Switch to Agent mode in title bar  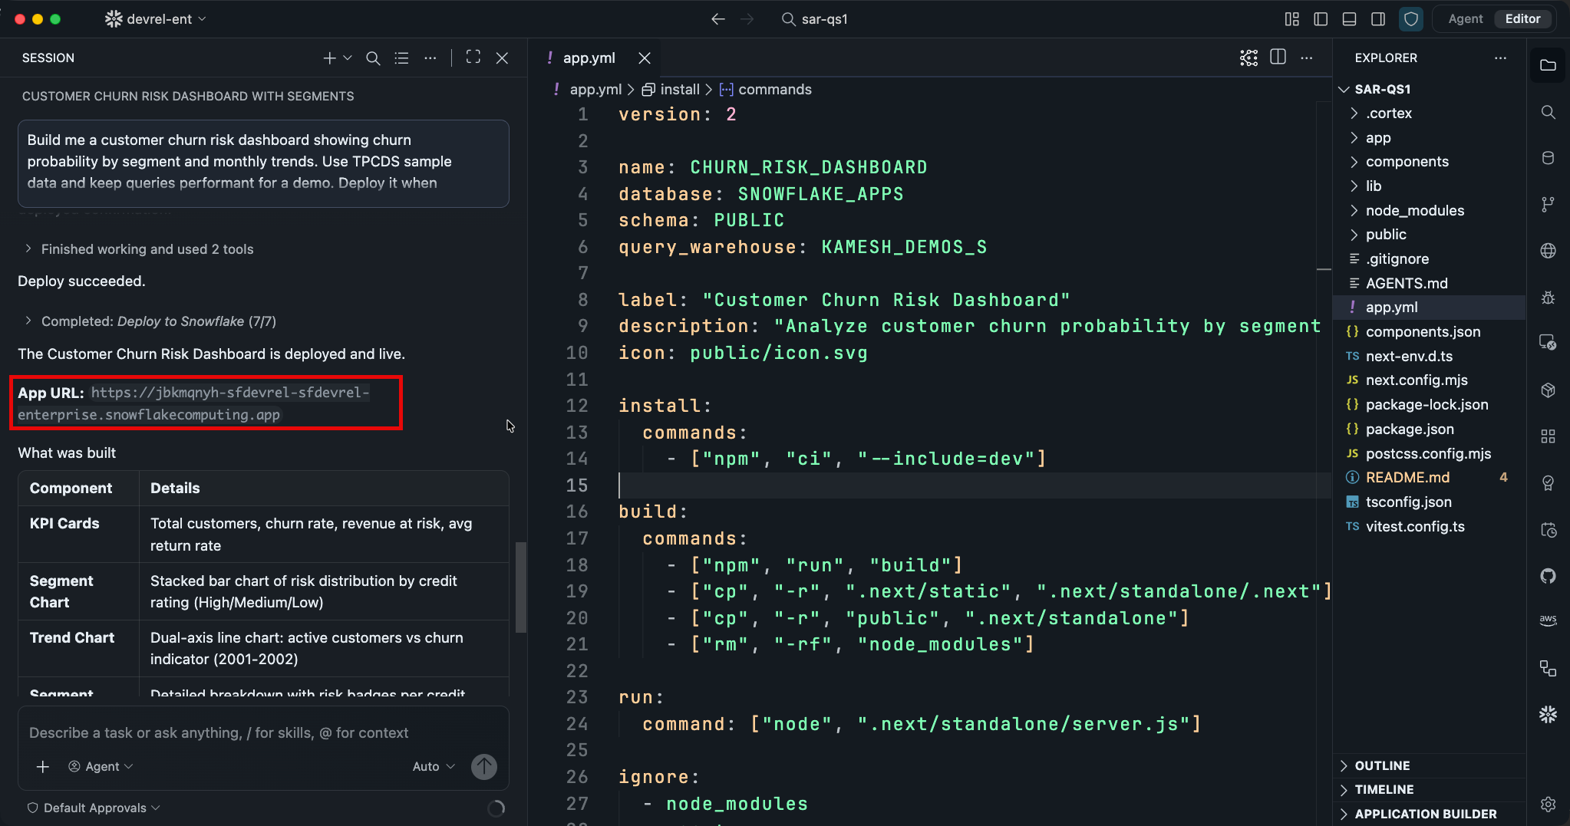pyautogui.click(x=1465, y=19)
